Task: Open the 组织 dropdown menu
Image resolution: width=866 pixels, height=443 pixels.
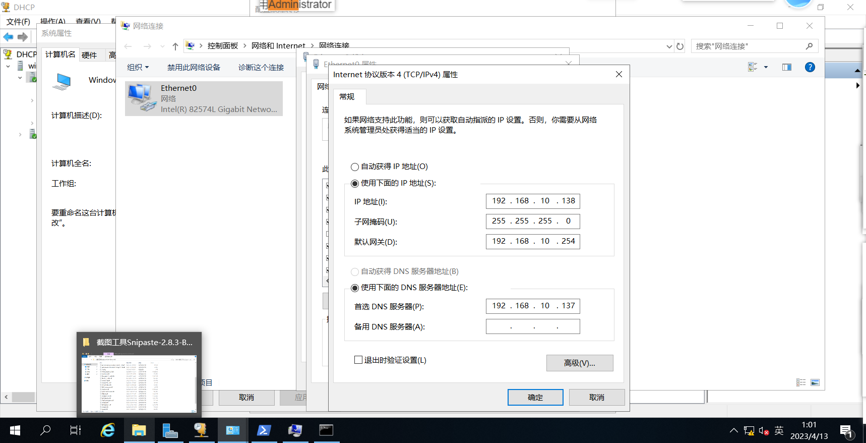Action: pos(138,67)
